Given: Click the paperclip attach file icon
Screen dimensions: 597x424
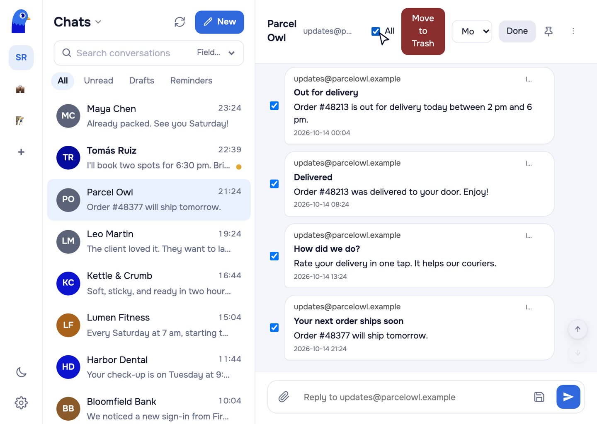Looking at the screenshot, I should (284, 397).
